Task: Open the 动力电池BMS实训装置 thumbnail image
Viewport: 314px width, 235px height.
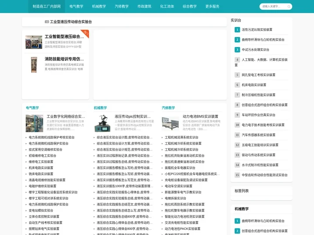Action: (x=171, y=124)
